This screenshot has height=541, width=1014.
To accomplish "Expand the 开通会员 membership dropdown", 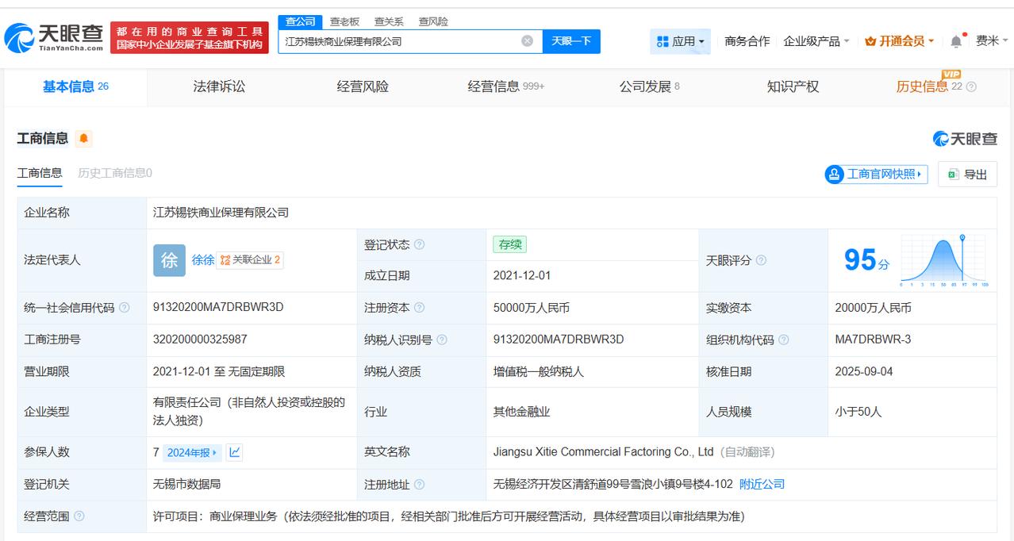I will click(x=900, y=41).
